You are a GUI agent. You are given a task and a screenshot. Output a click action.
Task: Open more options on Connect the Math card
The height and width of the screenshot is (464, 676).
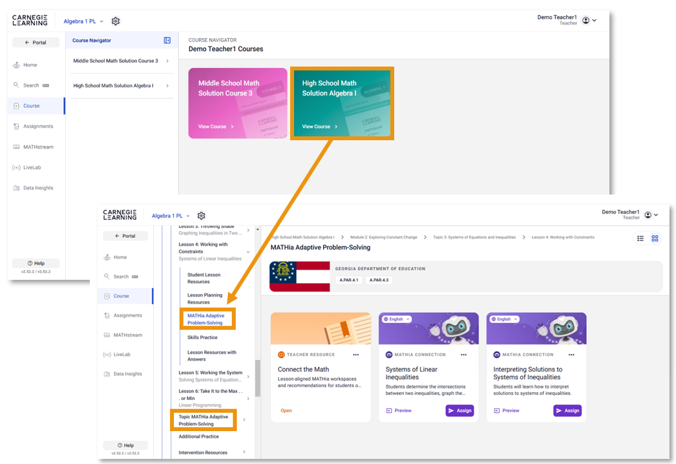[355, 355]
